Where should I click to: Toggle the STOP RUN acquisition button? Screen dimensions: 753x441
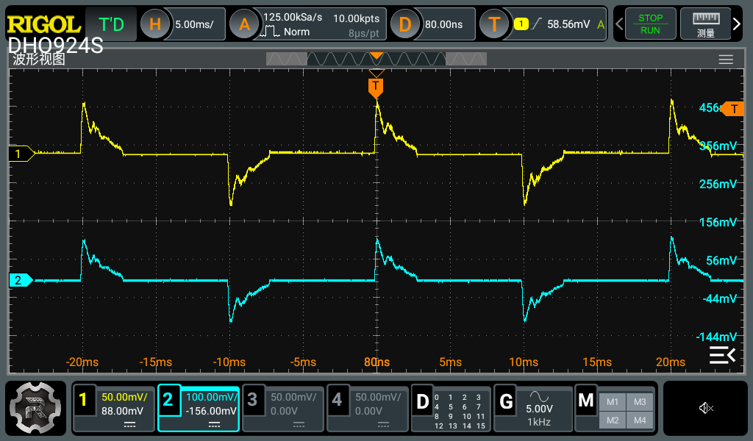pos(650,24)
